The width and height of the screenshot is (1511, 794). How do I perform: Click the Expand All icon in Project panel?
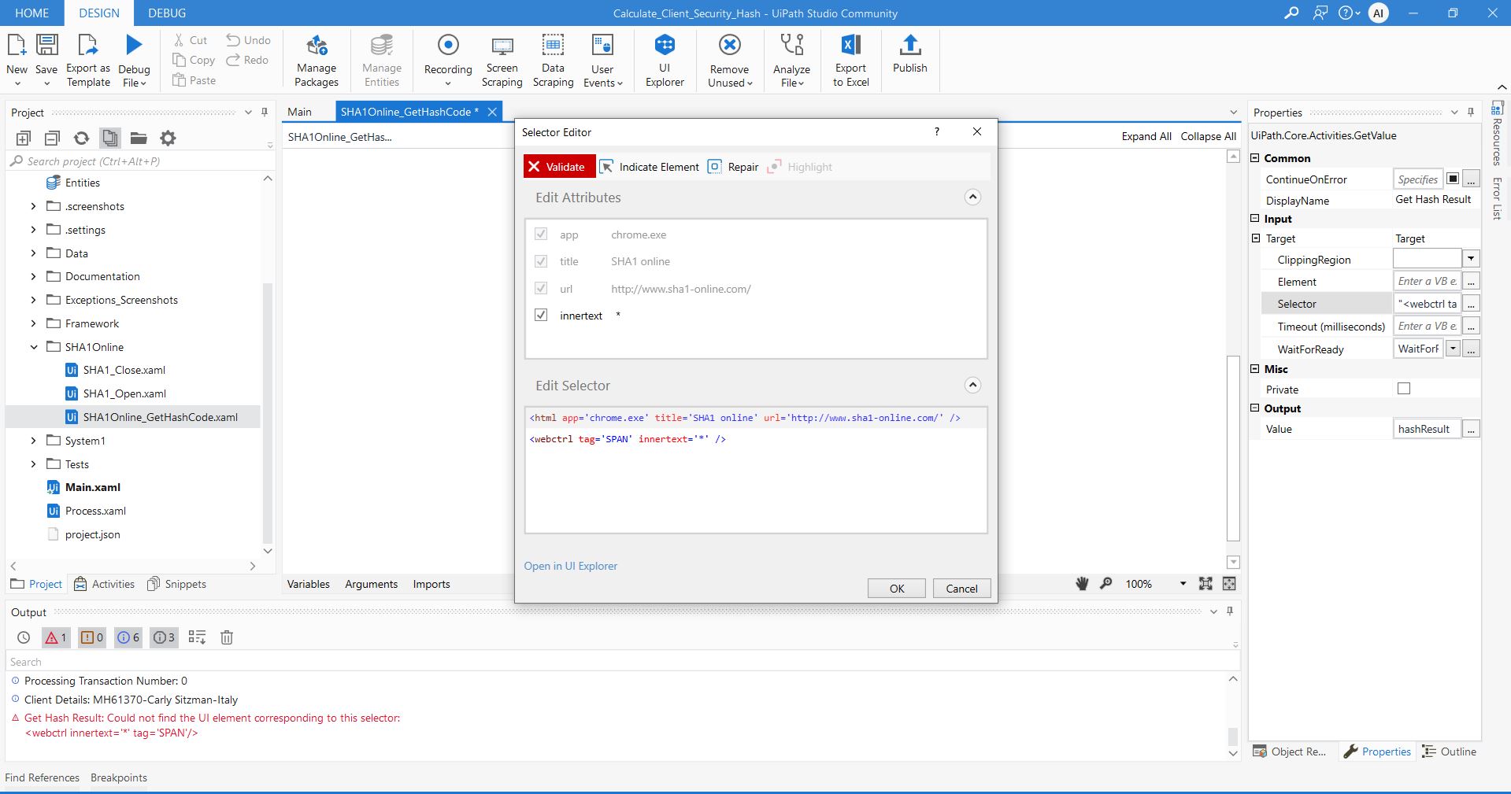click(x=24, y=138)
